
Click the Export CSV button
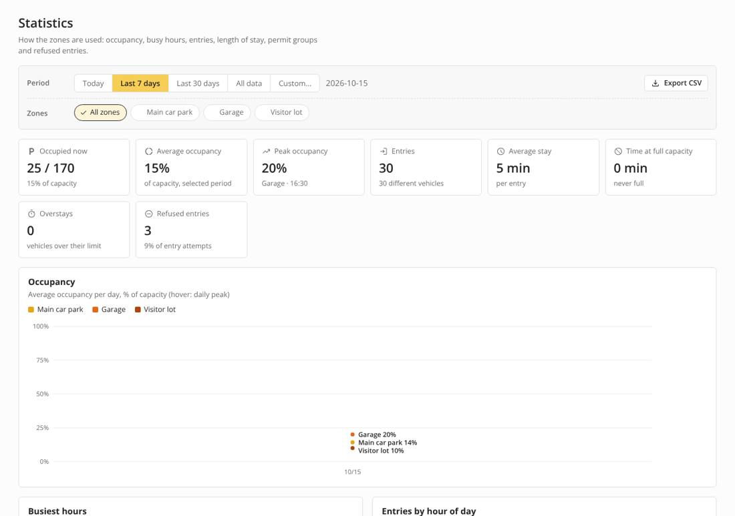[x=676, y=83]
